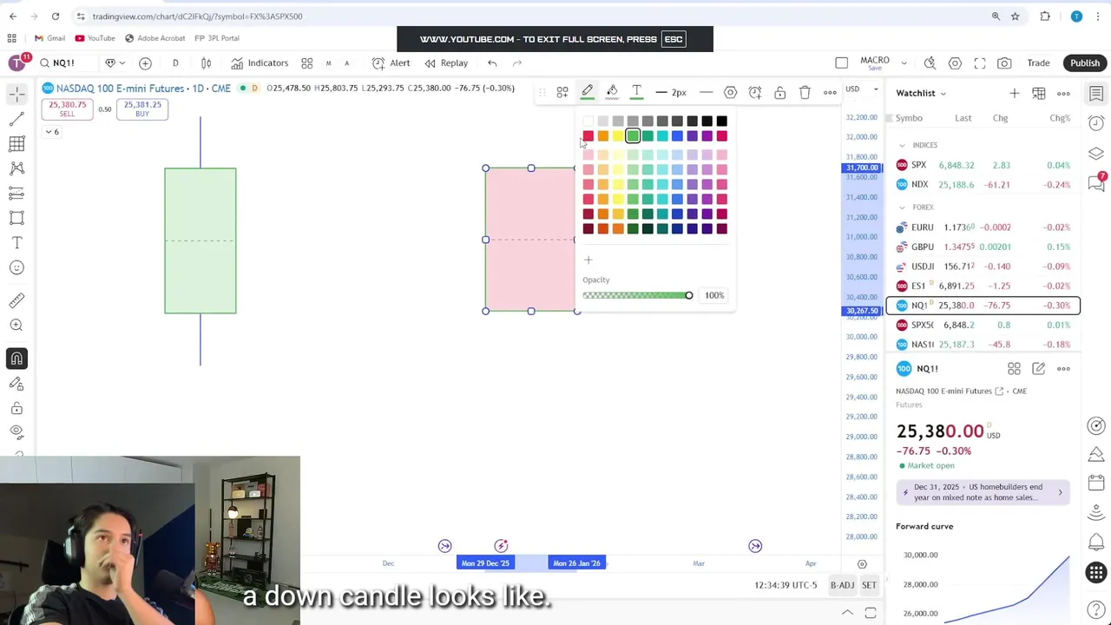Open drawing templates in floating toolbar
The height and width of the screenshot is (625, 1111).
(562, 92)
